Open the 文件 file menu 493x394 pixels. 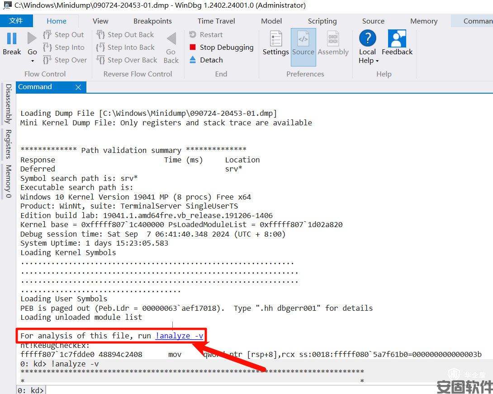pyautogui.click(x=16, y=21)
